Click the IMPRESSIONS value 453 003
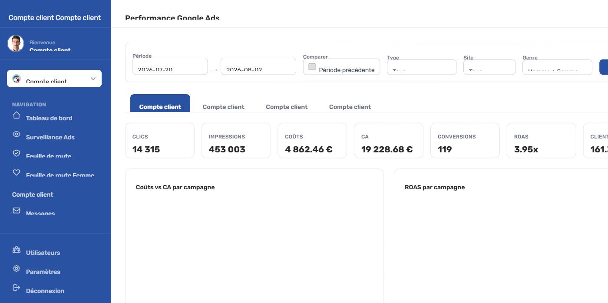 (227, 149)
